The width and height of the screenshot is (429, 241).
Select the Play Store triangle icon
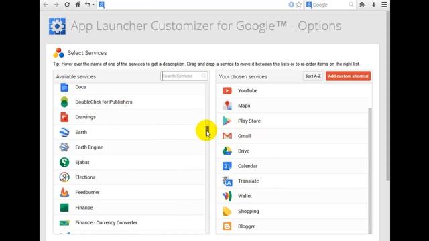227,120
